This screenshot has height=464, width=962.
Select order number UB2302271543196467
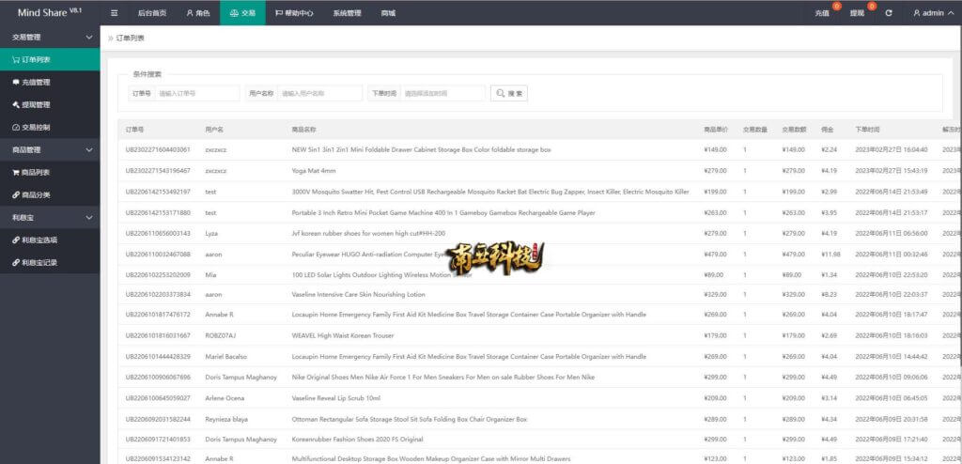(x=158, y=171)
